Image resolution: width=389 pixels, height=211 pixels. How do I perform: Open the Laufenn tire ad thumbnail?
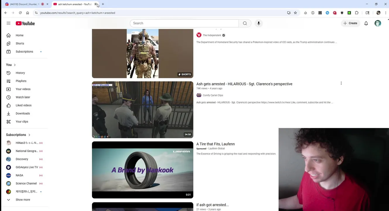[x=143, y=170]
